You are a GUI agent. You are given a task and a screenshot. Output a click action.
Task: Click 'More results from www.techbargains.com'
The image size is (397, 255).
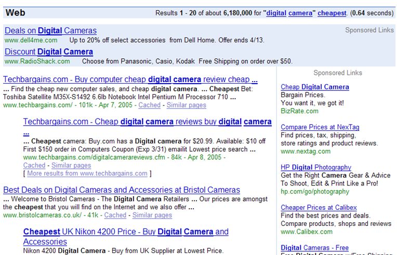(87, 173)
